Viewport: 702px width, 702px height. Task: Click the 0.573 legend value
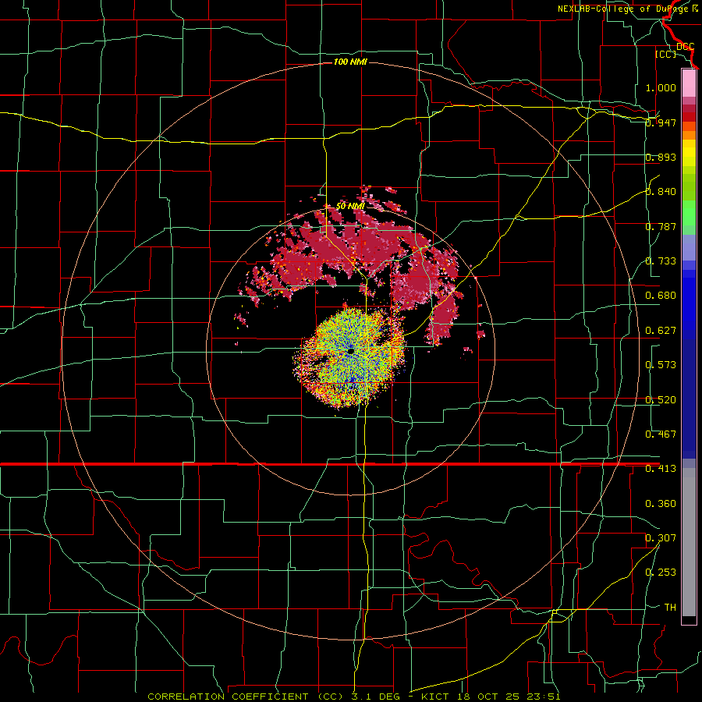pos(661,365)
